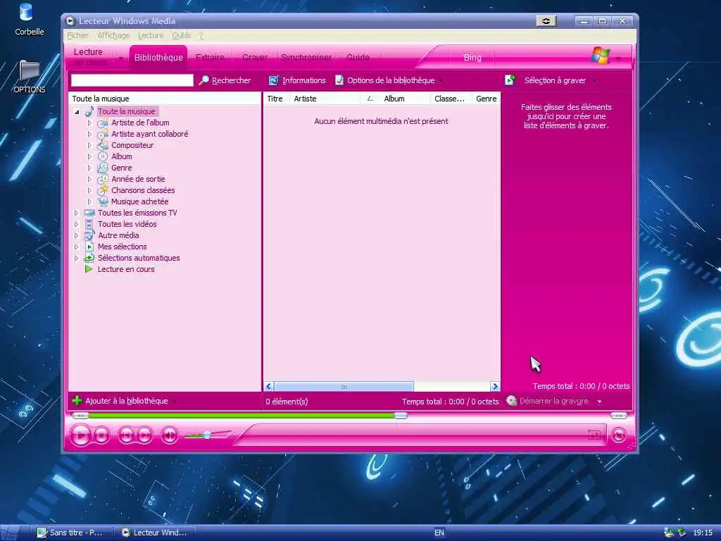Click the Play button
Screen dimensions: 721x541
81,435
